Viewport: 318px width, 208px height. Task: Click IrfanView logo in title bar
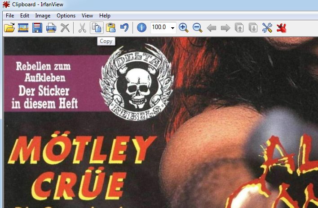point(6,4)
